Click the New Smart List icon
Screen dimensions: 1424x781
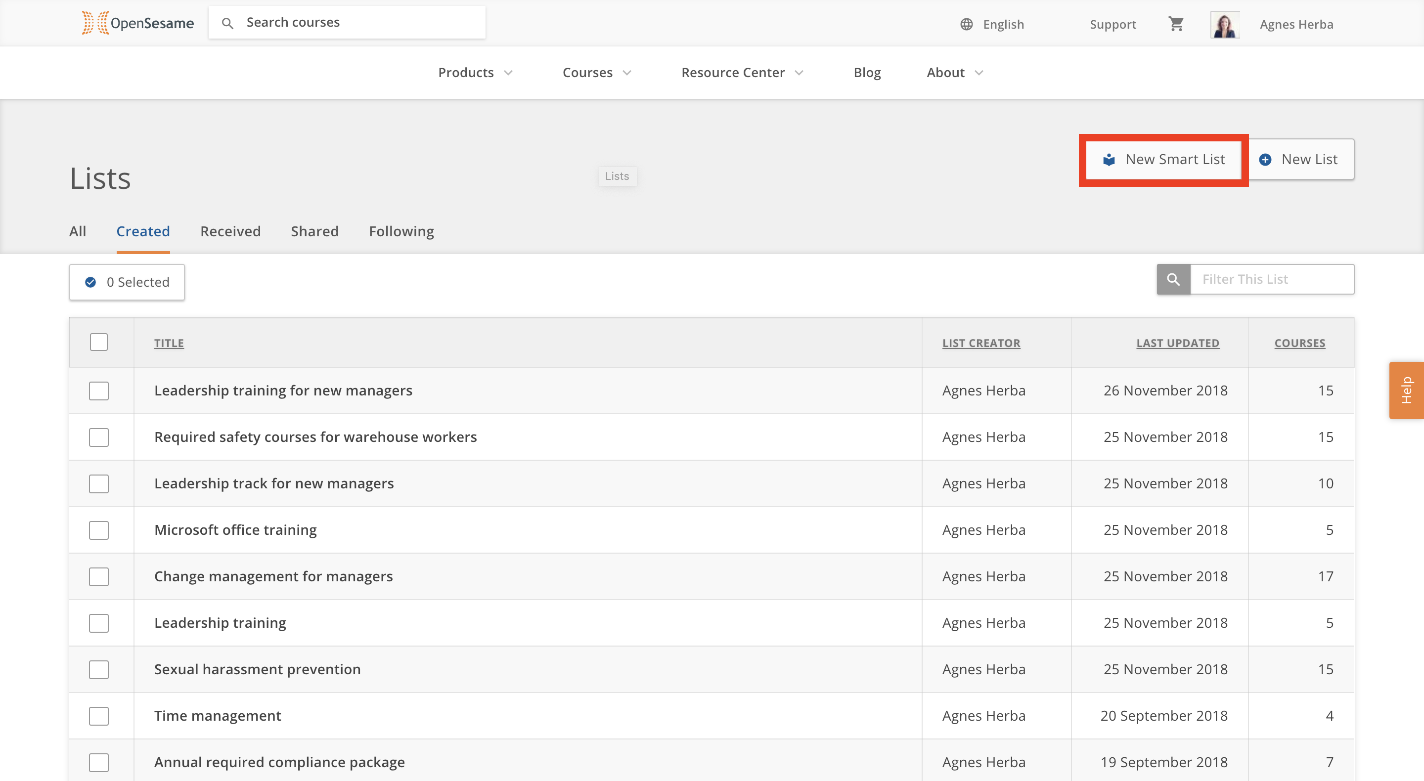(x=1109, y=159)
